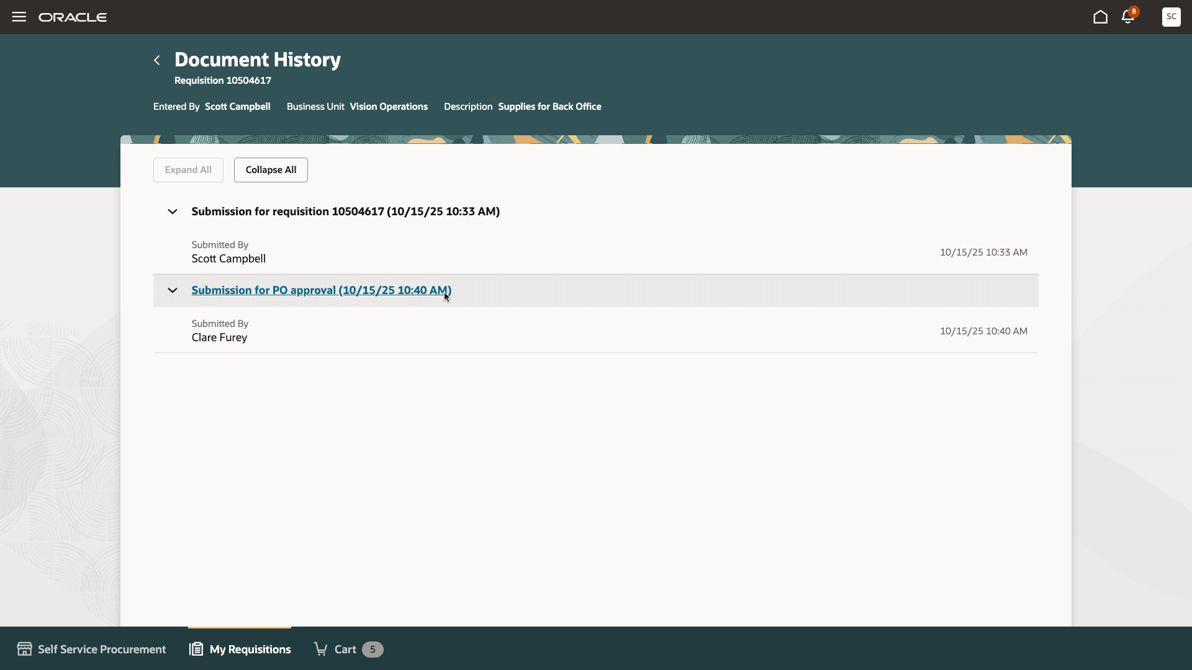Image resolution: width=1192 pixels, height=670 pixels.
Task: Open the shopping cart icon
Action: [320, 648]
